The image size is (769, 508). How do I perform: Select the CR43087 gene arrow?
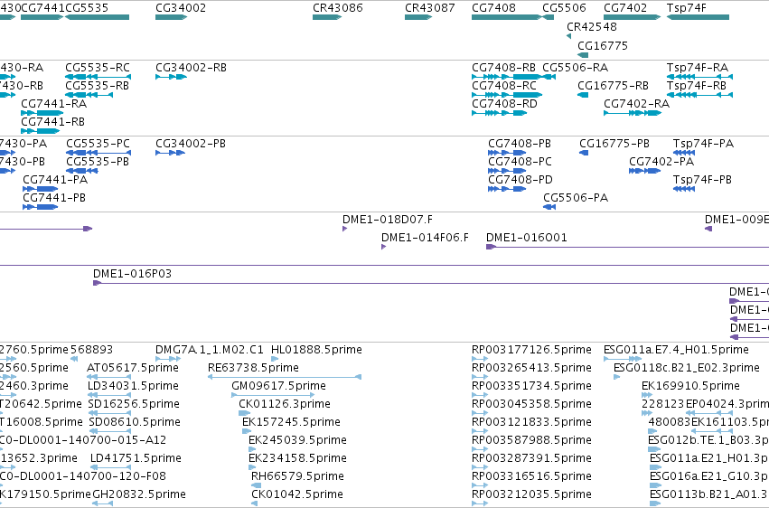[x=418, y=17]
